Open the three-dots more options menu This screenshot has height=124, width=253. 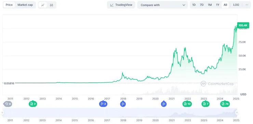pyautogui.click(x=247, y=5)
